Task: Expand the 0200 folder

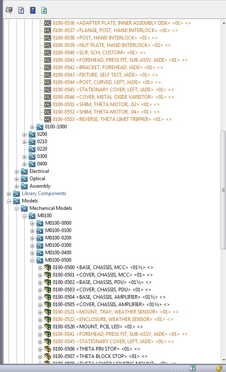Action: click(x=24, y=135)
